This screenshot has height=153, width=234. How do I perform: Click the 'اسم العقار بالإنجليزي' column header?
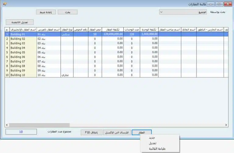(23, 30)
